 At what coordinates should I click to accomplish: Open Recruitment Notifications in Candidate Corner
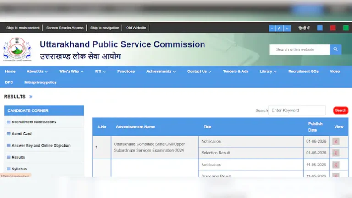(34, 122)
